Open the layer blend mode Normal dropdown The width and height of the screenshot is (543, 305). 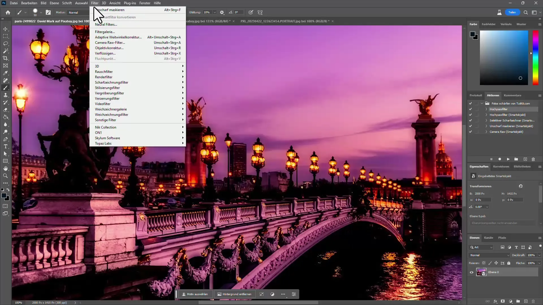490,255
